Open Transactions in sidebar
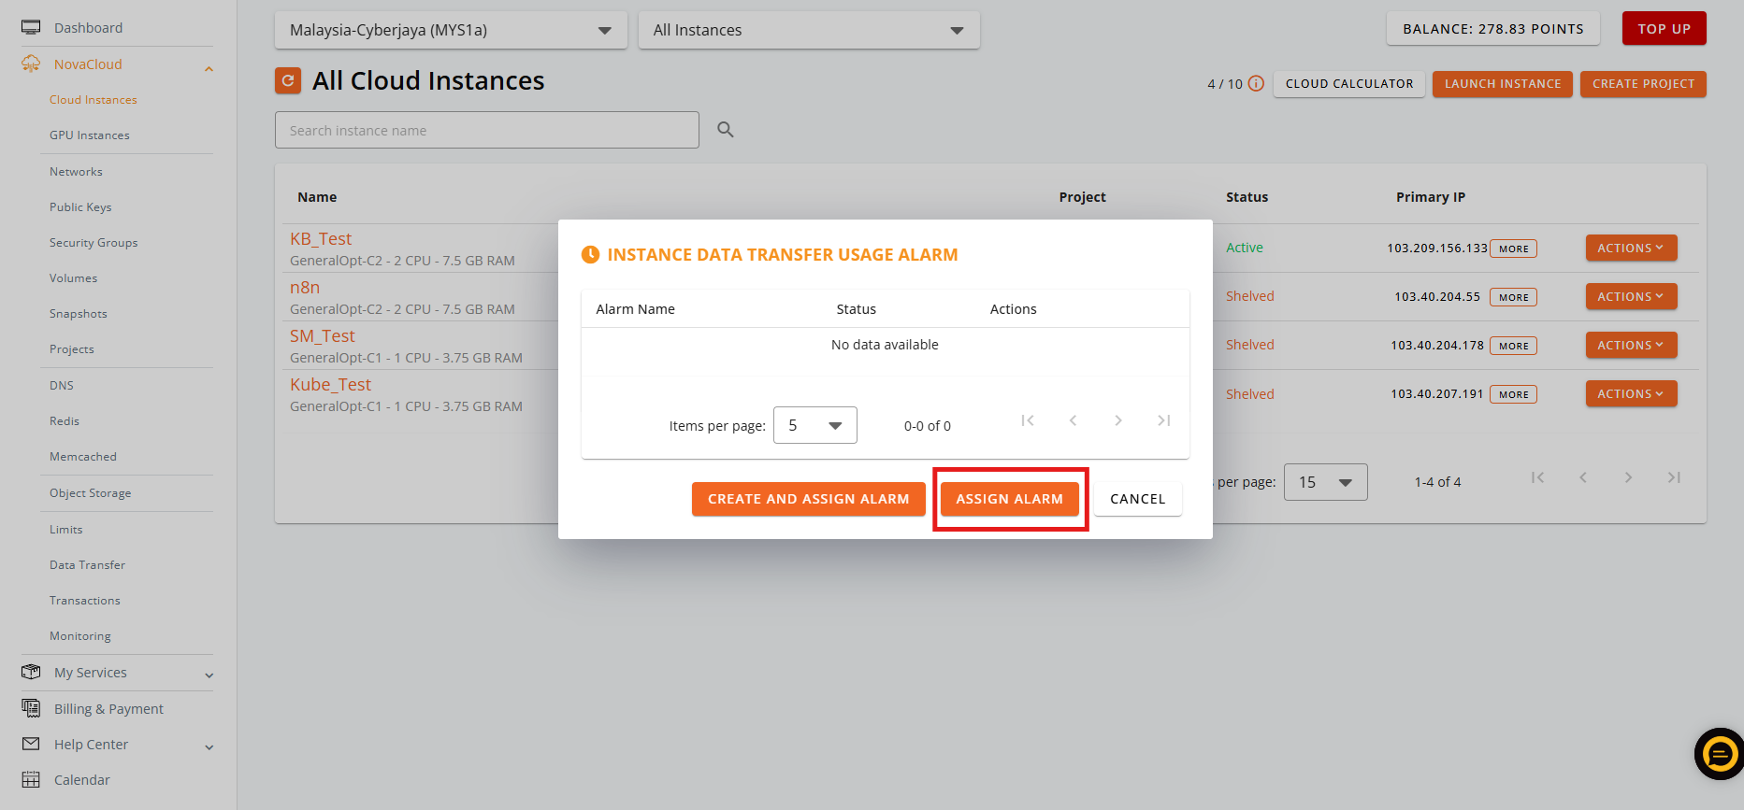 pyautogui.click(x=85, y=601)
